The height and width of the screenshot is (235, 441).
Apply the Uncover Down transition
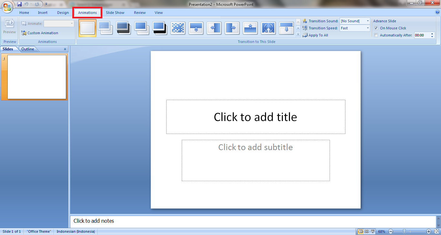[x=286, y=28]
